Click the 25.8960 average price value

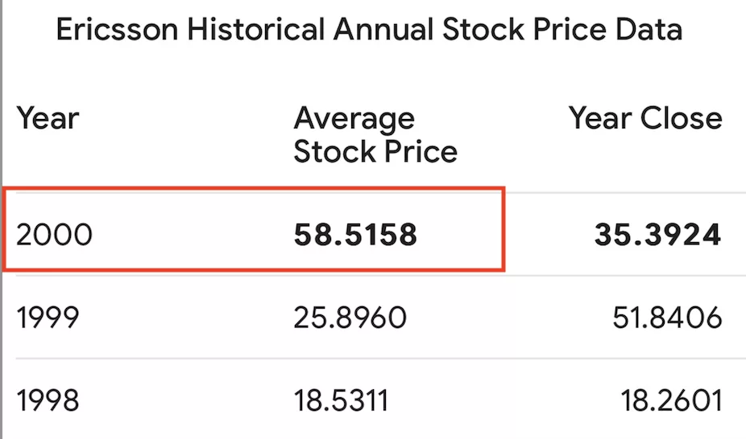pos(350,318)
